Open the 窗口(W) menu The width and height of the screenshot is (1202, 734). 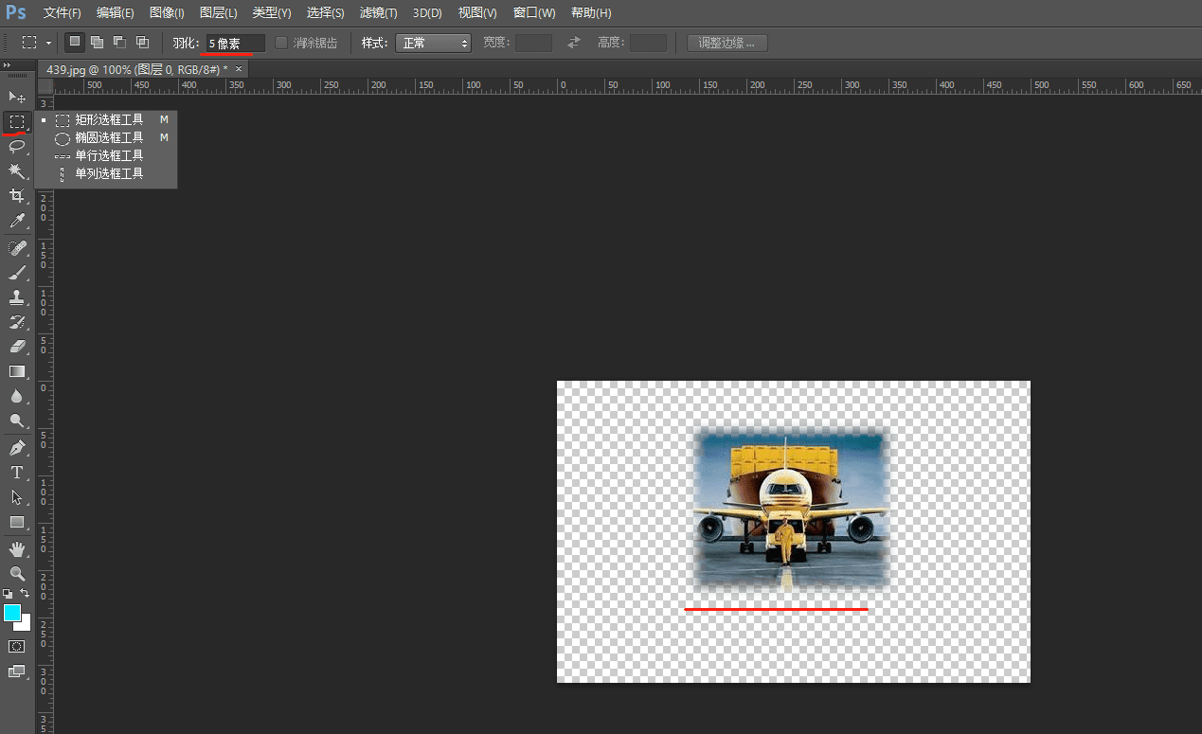[534, 13]
